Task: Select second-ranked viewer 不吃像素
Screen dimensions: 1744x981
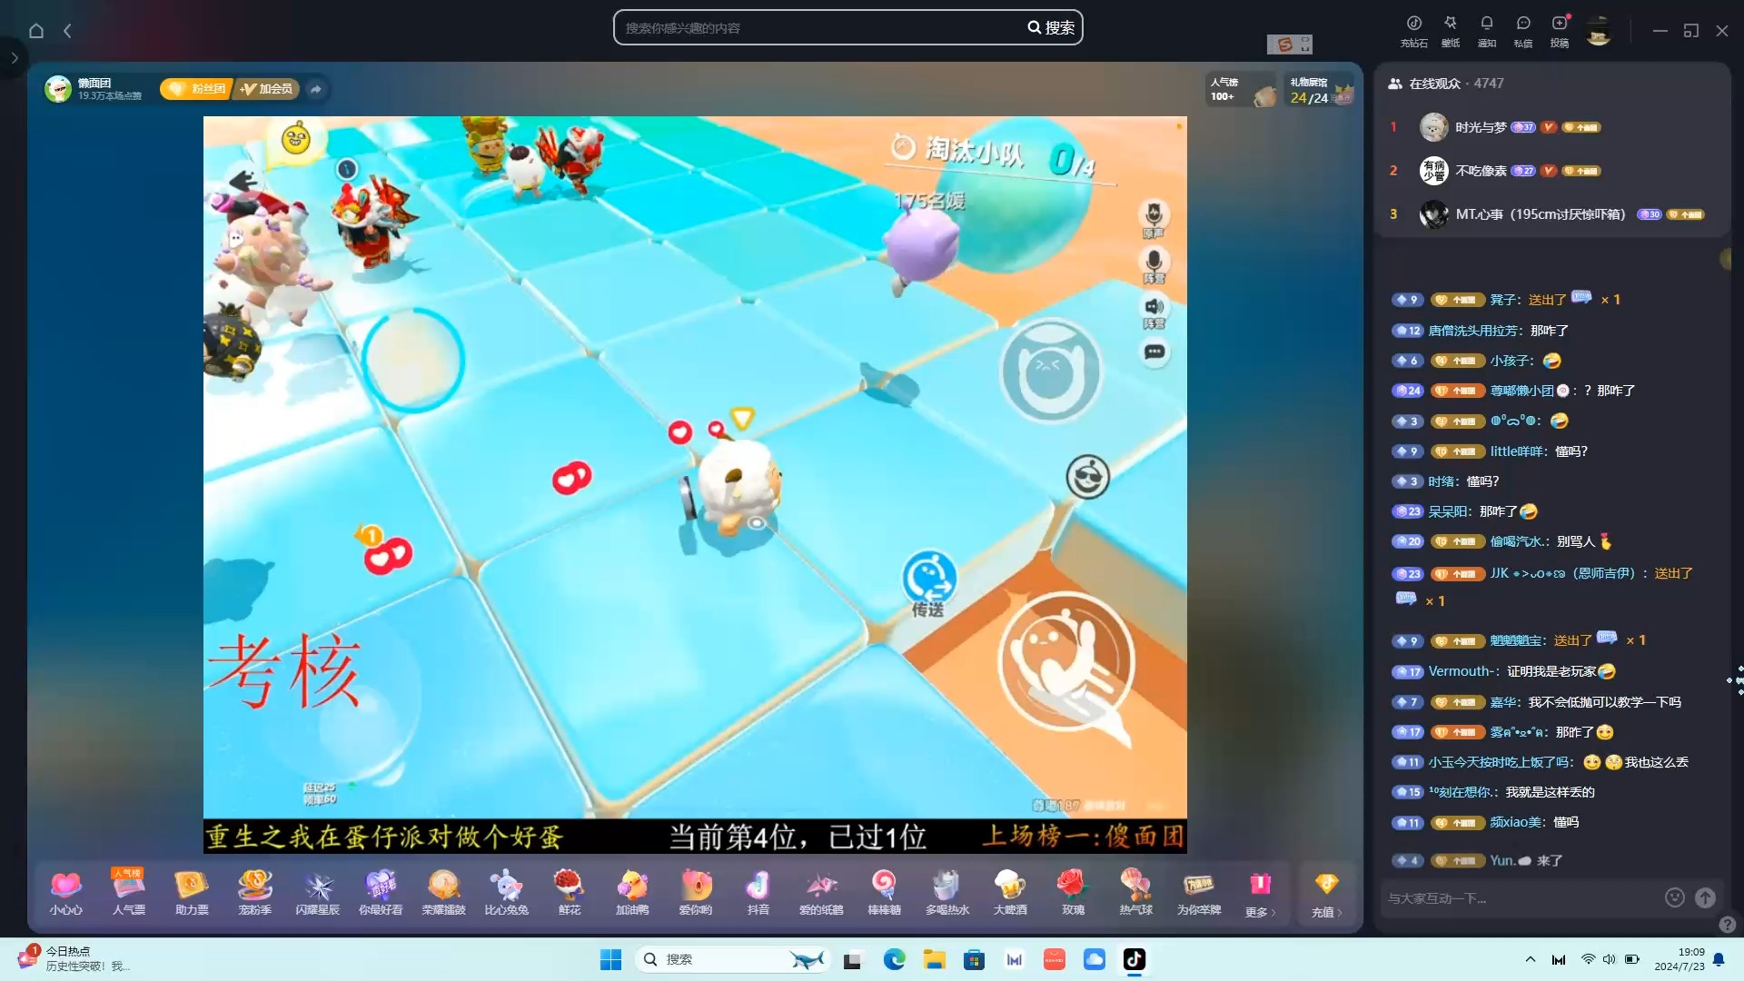Action: [x=1481, y=171]
